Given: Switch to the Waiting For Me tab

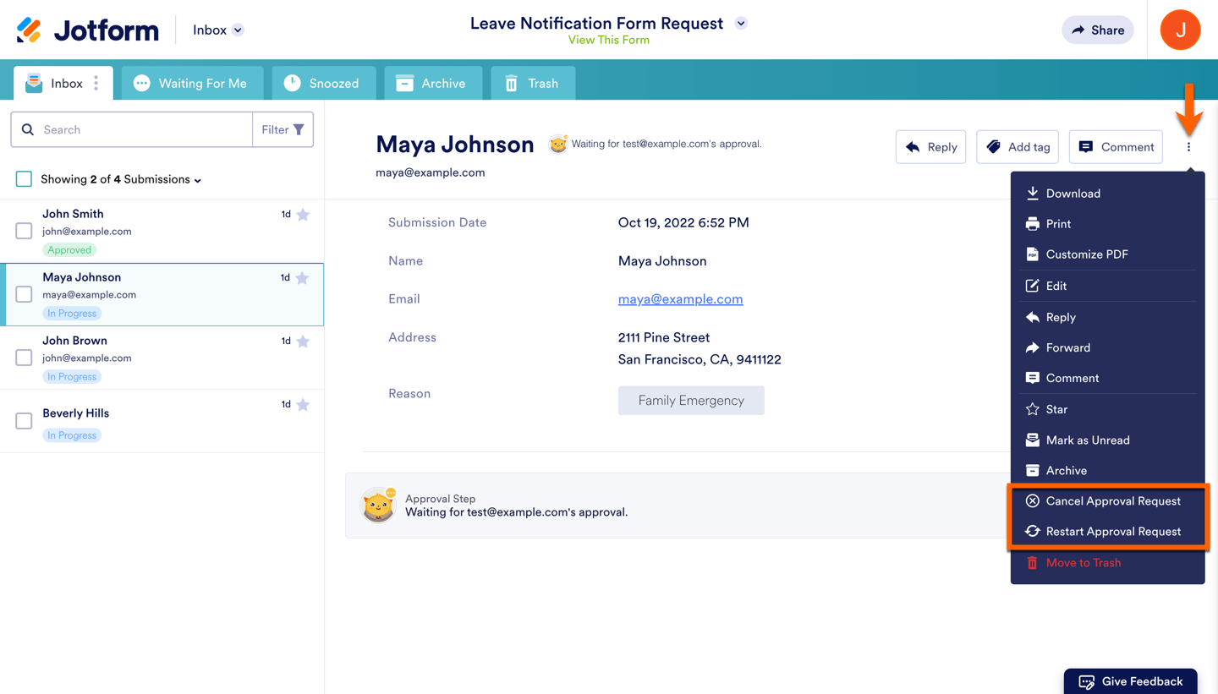Looking at the screenshot, I should [192, 83].
